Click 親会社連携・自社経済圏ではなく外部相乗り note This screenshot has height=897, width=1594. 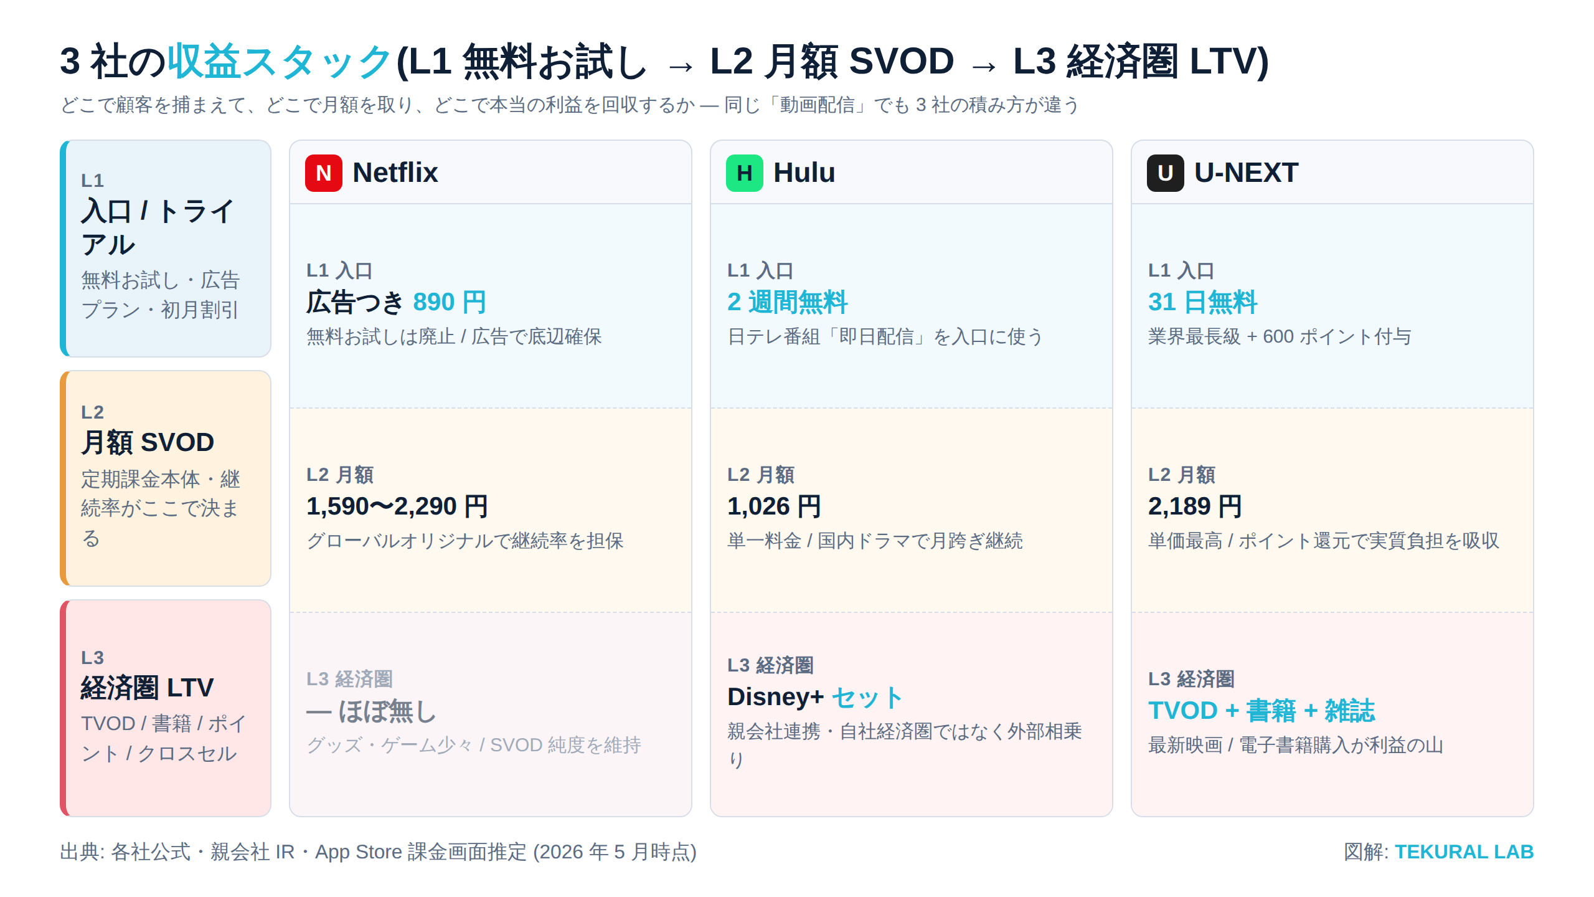point(904,745)
